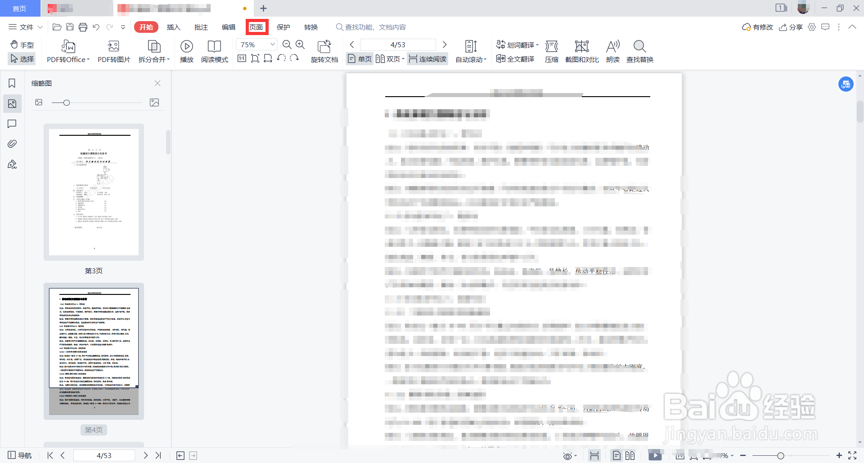The height and width of the screenshot is (463, 864).
Task: Open 查找替换 find and replace
Action: click(x=639, y=51)
